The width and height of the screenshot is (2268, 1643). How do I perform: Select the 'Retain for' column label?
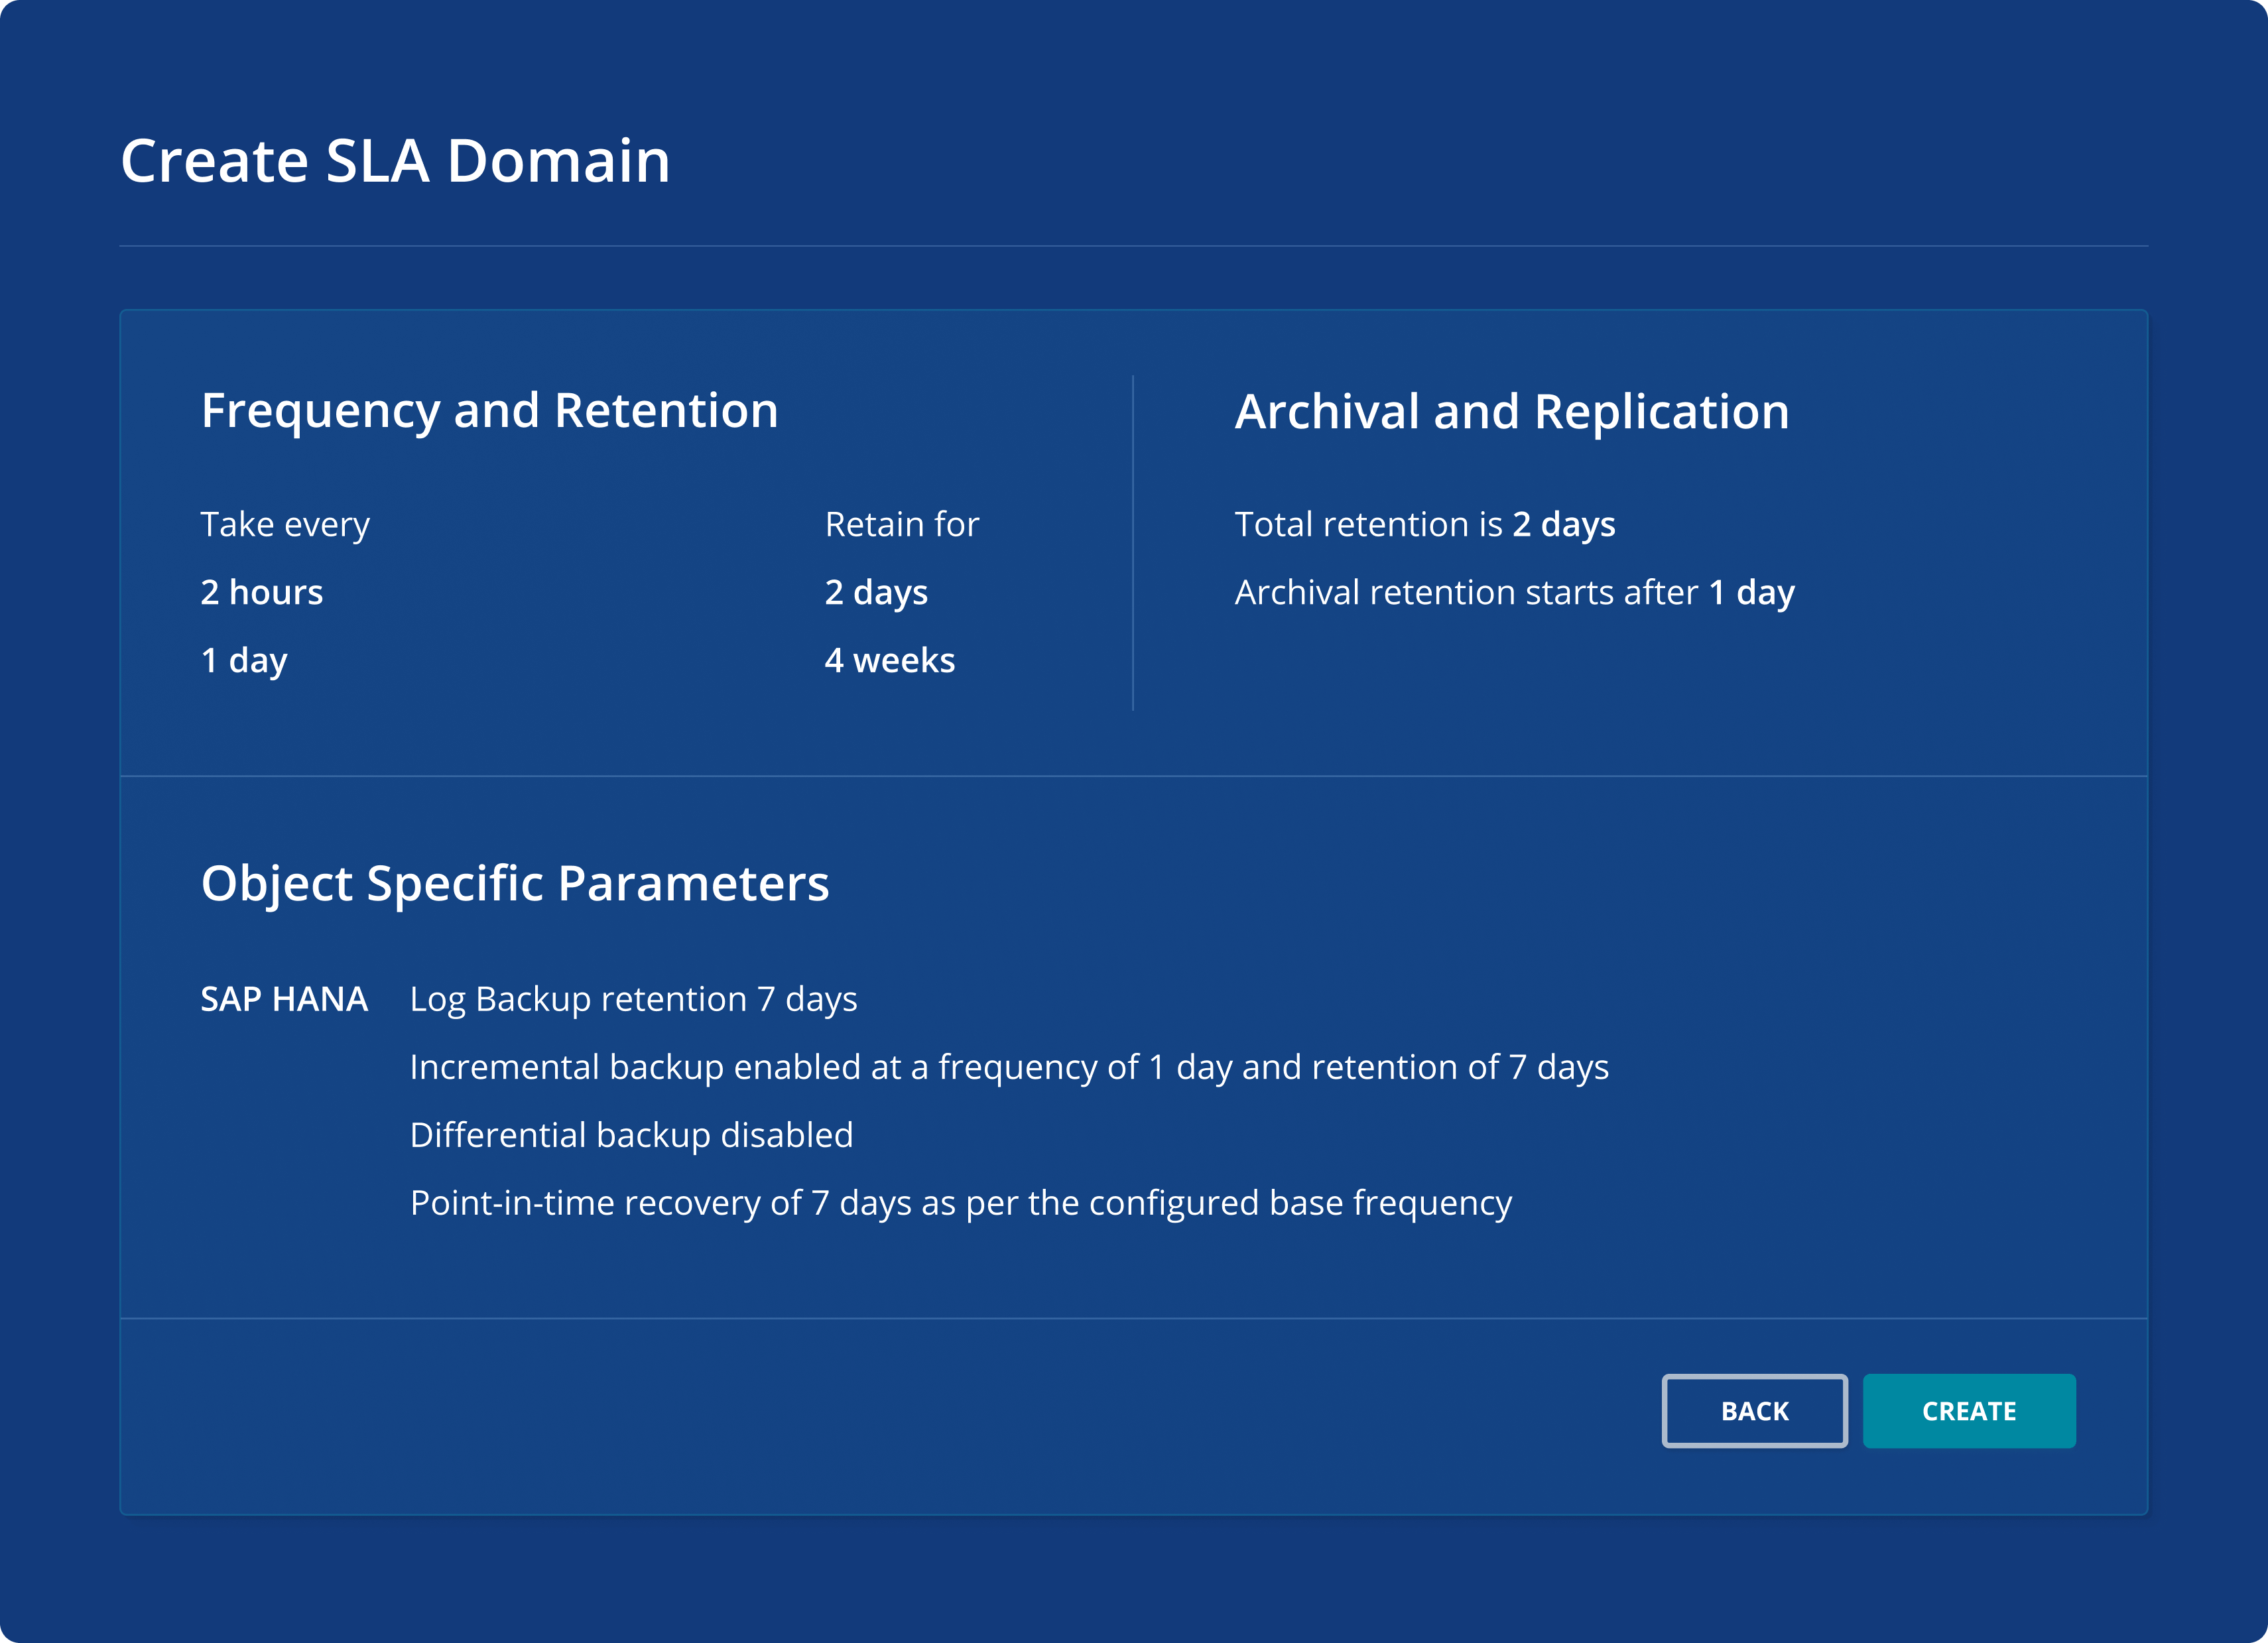pos(902,524)
